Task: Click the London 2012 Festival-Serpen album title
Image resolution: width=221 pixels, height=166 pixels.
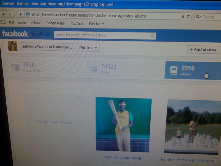Action: [188, 160]
